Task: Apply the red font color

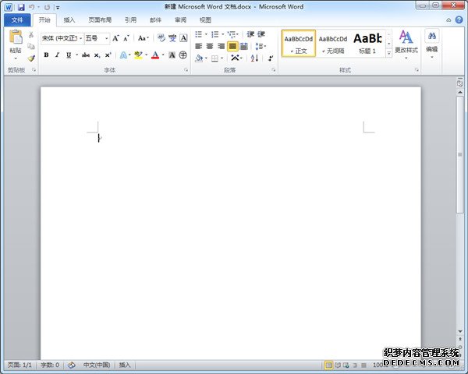Action: tap(155, 55)
